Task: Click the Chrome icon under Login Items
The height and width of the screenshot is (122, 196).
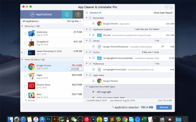Action: point(99,81)
